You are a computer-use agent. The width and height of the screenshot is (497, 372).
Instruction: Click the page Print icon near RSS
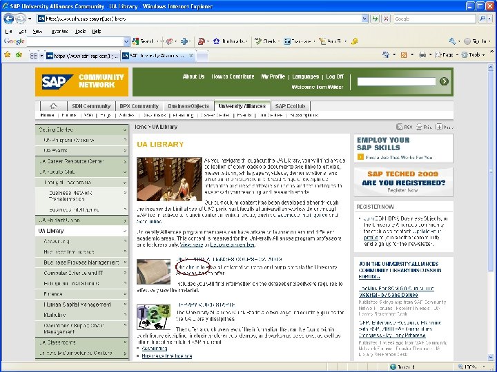419,127
